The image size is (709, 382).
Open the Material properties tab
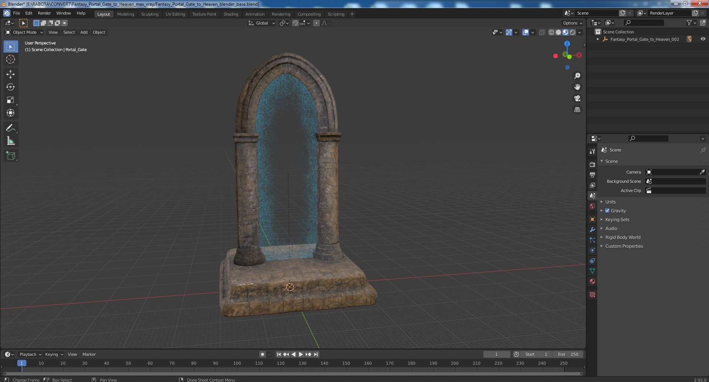click(592, 281)
